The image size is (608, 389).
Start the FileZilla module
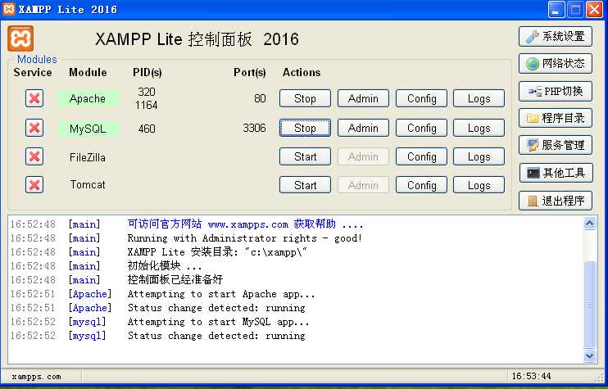[305, 156]
